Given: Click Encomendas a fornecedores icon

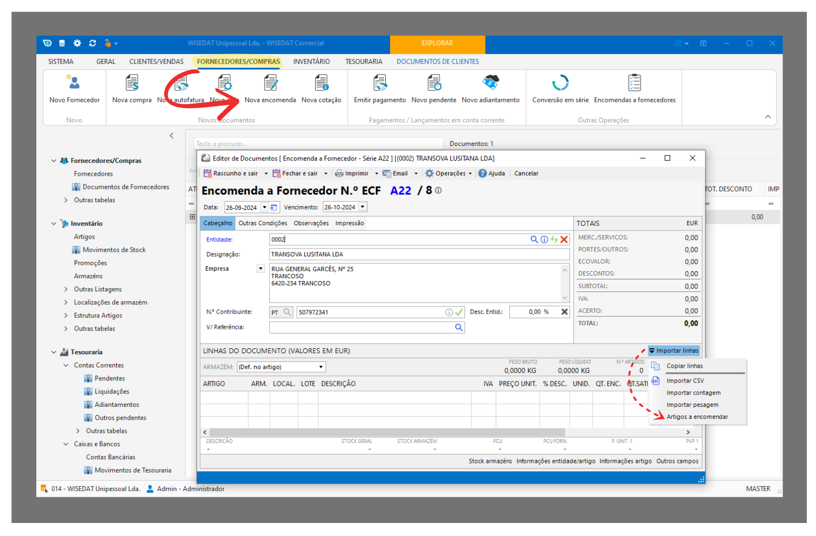Looking at the screenshot, I should tap(634, 83).
